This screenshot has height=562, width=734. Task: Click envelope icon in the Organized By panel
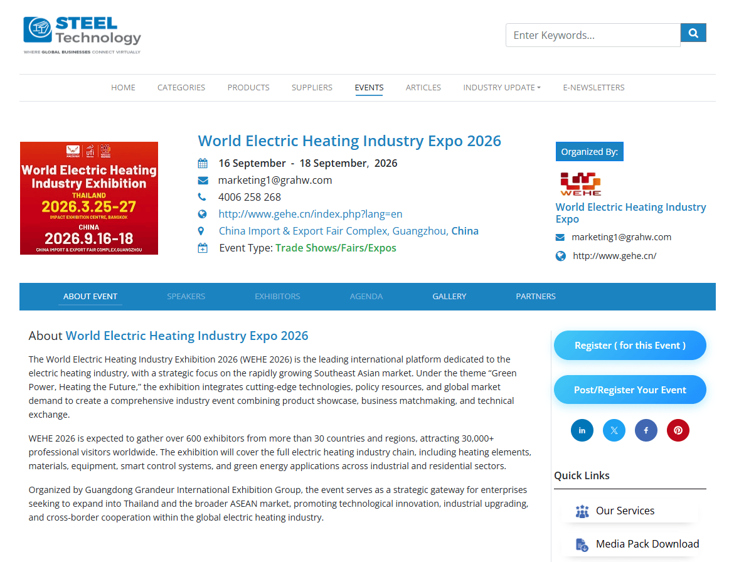[x=560, y=237]
